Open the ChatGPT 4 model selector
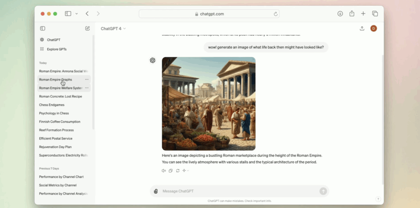Image resolution: width=420 pixels, height=208 pixels. tap(113, 29)
